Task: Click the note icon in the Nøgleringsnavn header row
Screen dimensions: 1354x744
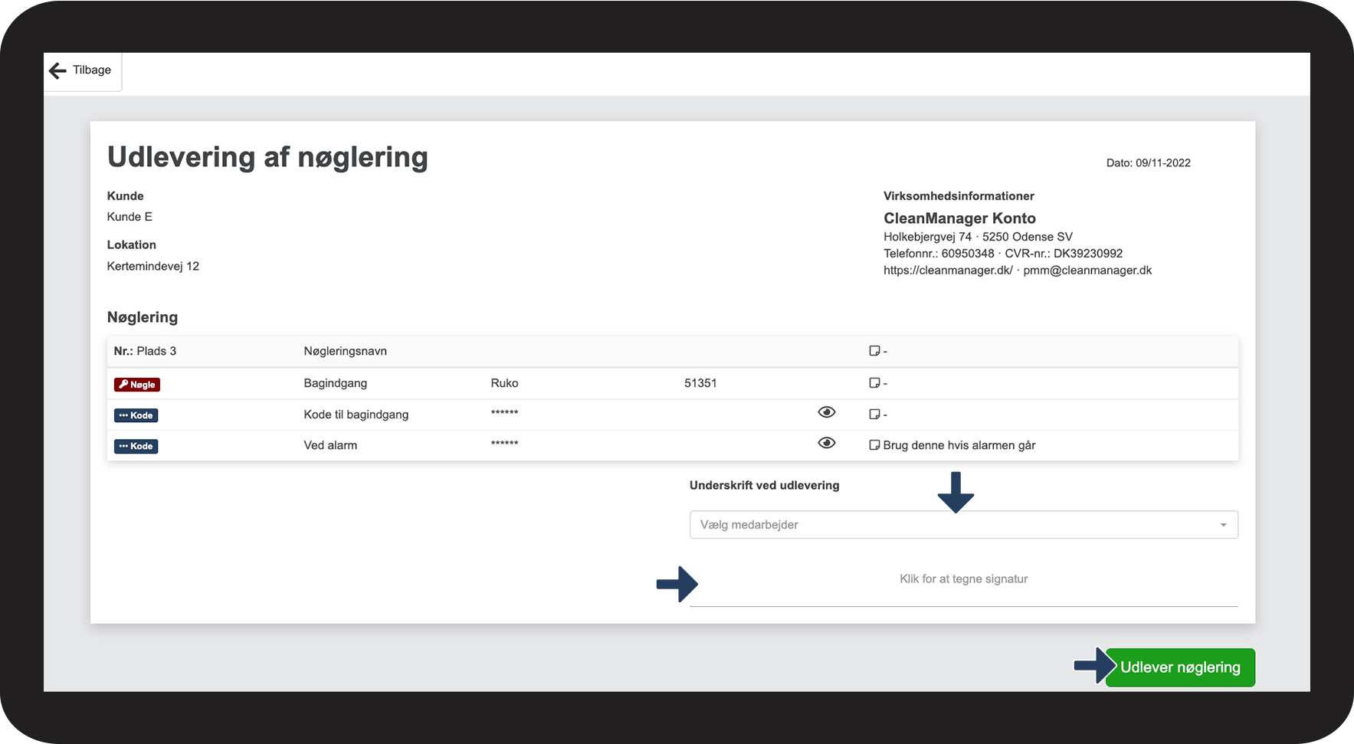Action: pyautogui.click(x=874, y=351)
